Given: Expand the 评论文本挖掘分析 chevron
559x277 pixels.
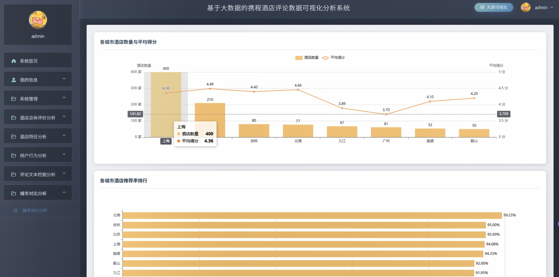Looking at the screenshot, I should pos(64,173).
